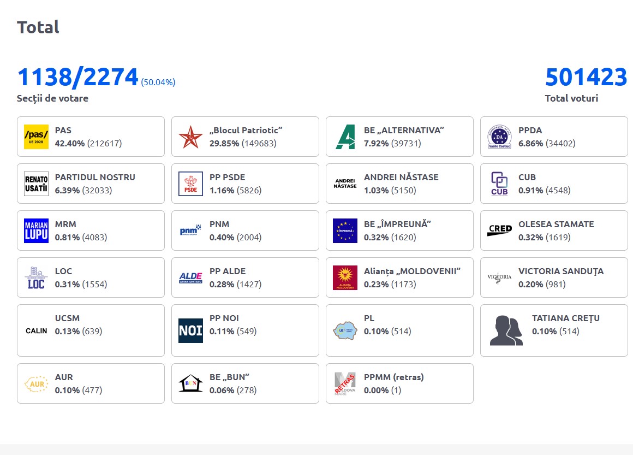Click the PPMM (retras) party name
Screen dimensions: 633x455
pyautogui.click(x=394, y=377)
